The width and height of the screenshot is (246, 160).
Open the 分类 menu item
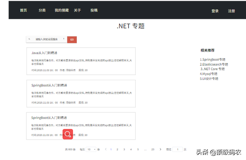click(42, 10)
